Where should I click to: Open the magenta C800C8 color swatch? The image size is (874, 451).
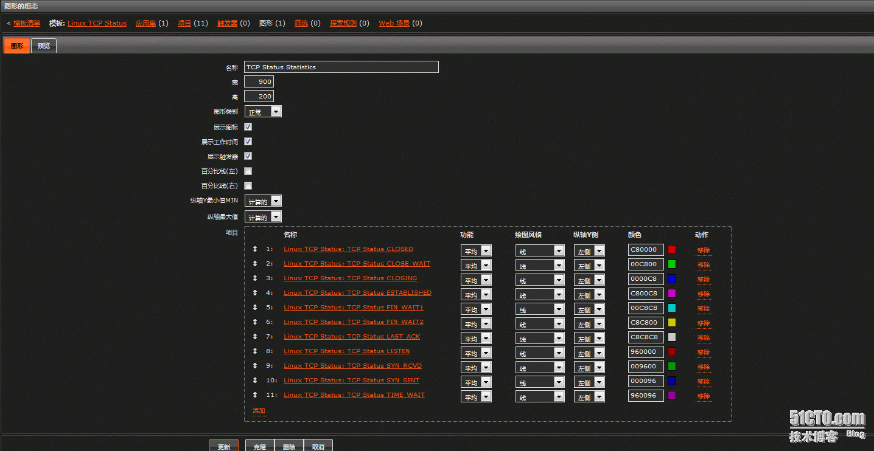click(x=672, y=294)
